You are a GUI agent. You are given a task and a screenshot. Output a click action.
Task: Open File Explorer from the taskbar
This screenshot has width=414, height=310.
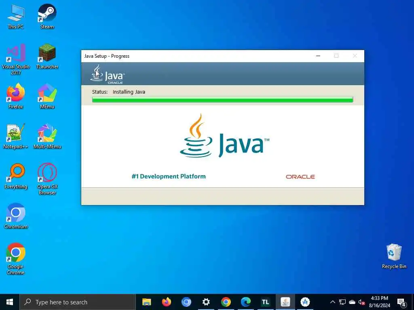click(146, 302)
